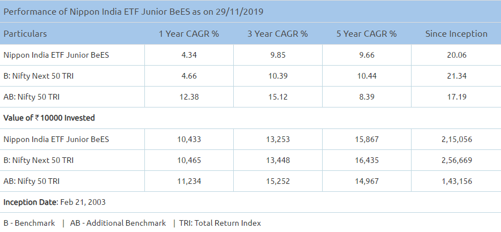Image resolution: width=501 pixels, height=232 pixels.
Task: Click the 3 Year CAGR % header
Action: (x=277, y=33)
